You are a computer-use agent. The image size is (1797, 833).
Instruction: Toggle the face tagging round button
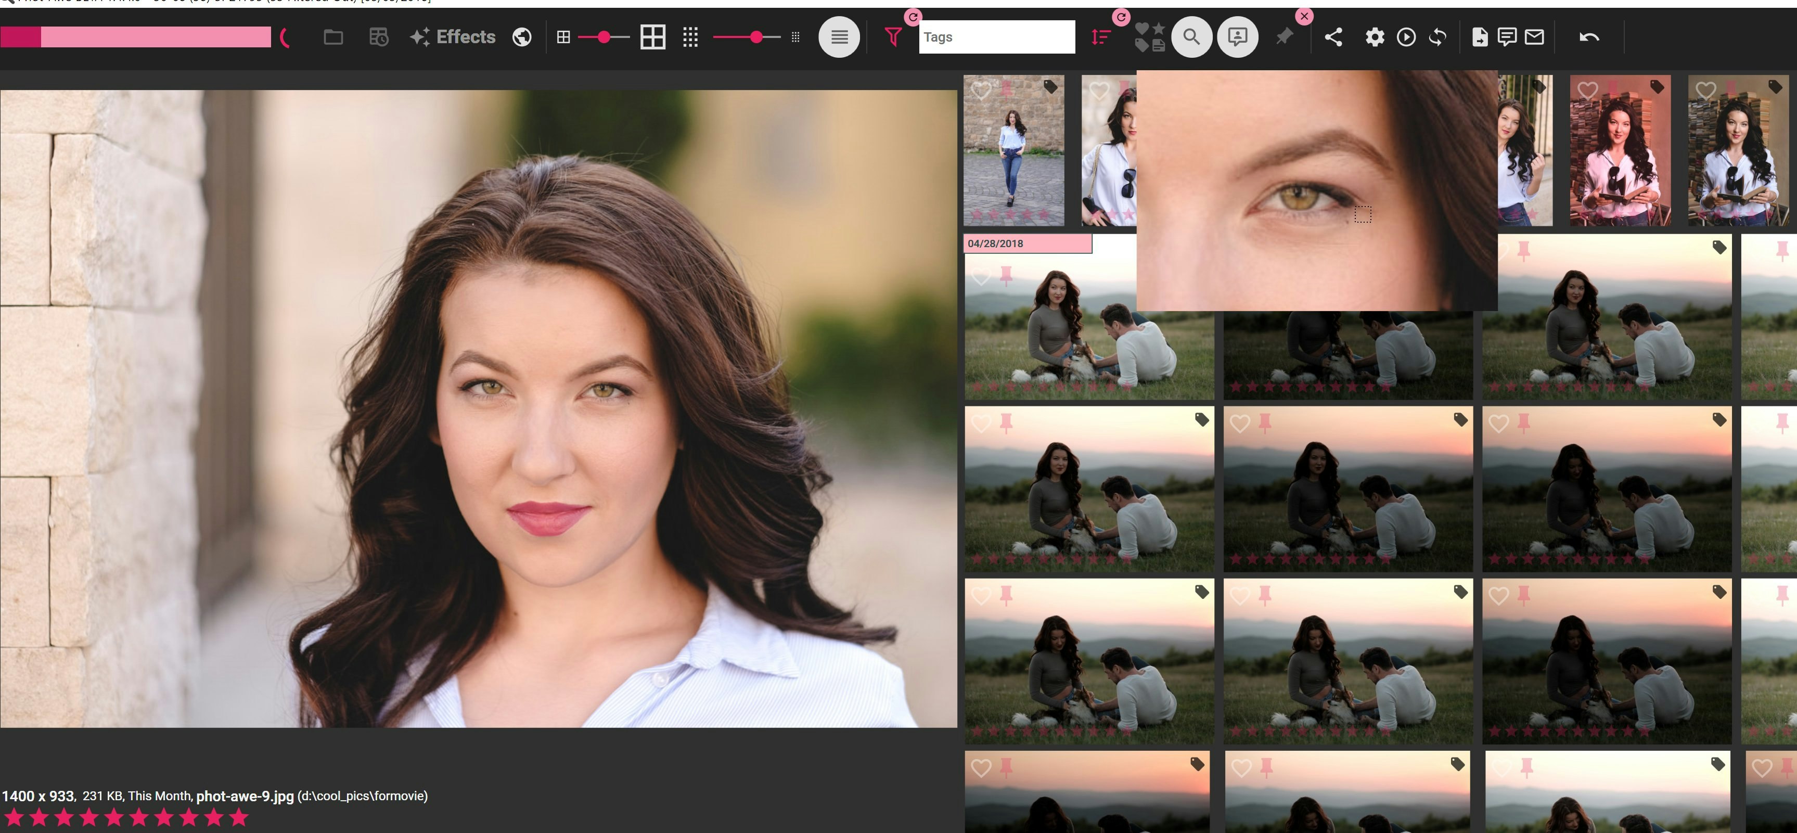pyautogui.click(x=1237, y=37)
